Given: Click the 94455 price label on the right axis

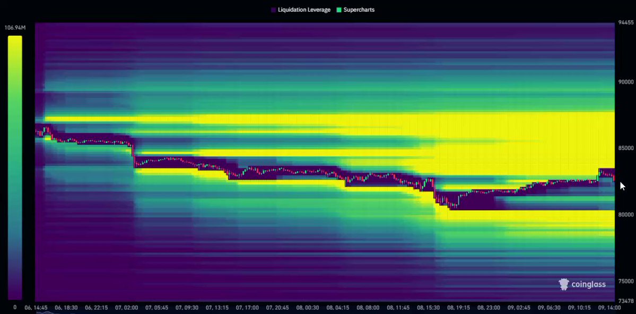Looking at the screenshot, I should [x=625, y=23].
